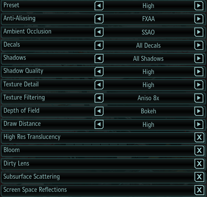Click left arrow next to Bokeh value

[x=99, y=111]
